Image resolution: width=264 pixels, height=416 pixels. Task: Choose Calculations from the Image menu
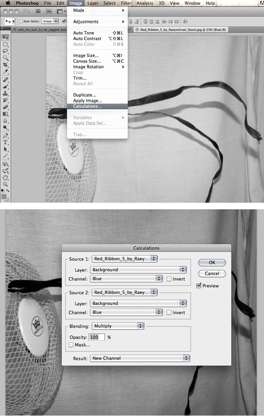[88, 106]
